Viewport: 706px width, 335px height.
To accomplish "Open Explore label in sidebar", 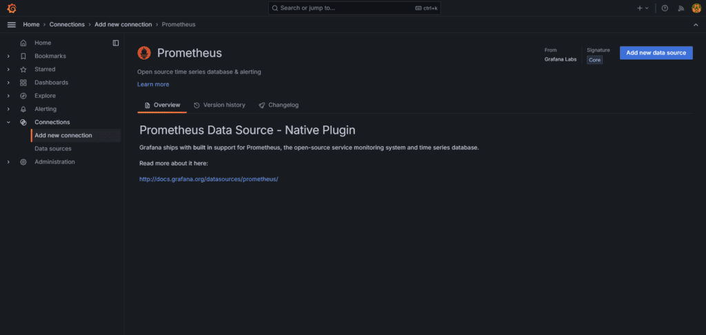I will pos(45,96).
